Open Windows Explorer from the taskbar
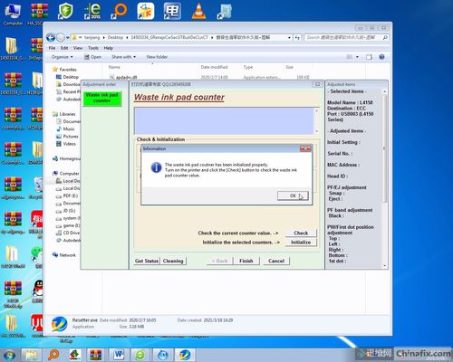The width and height of the screenshot is (453, 362). pos(31,355)
